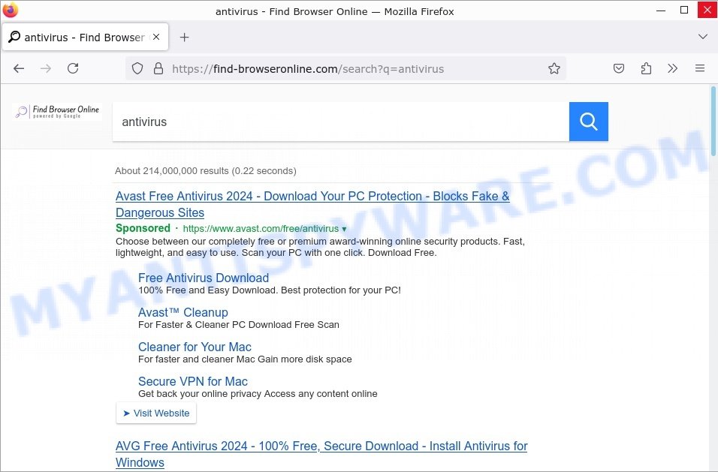Open Cleaner for Your Mac sitelink

click(x=195, y=347)
